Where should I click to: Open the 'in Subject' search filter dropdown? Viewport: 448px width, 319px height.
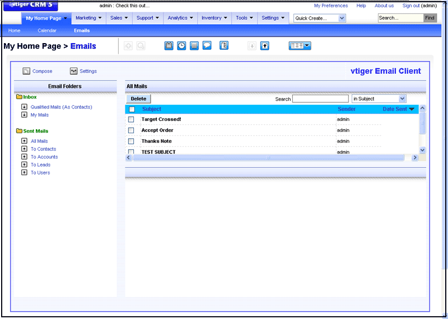pos(379,99)
